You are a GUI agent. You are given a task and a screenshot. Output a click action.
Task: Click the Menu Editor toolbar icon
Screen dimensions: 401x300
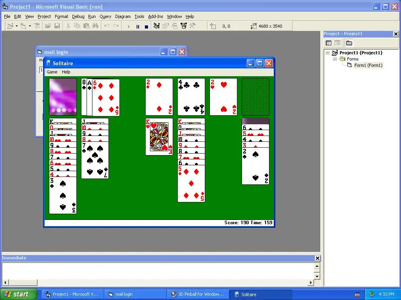click(37, 26)
